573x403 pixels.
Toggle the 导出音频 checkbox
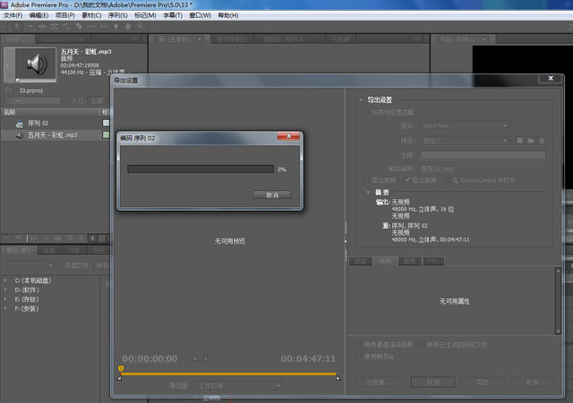(407, 181)
